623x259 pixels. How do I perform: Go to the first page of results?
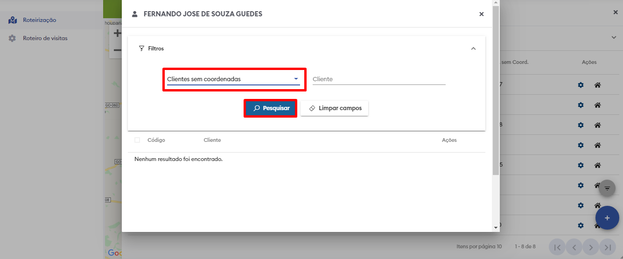tap(557, 247)
